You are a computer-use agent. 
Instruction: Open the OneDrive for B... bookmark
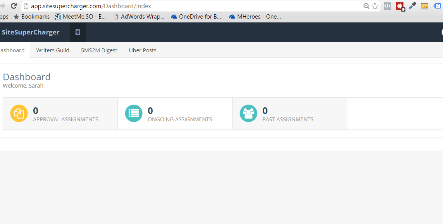(196, 17)
